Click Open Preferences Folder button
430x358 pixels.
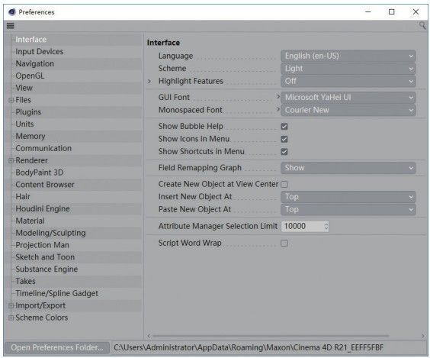click(57, 347)
